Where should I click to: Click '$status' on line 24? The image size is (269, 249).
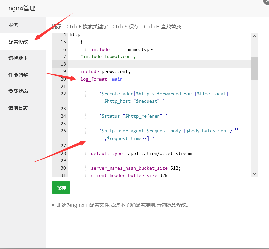tap(111, 116)
